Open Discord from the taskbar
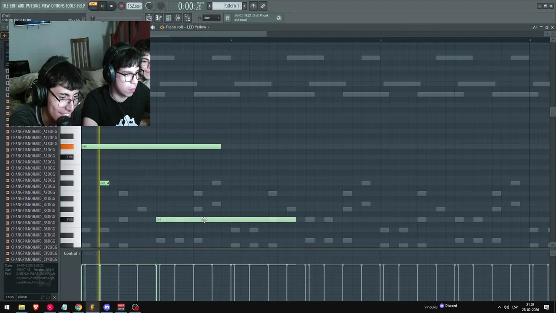Screen dimensions: 556x313 107,307
